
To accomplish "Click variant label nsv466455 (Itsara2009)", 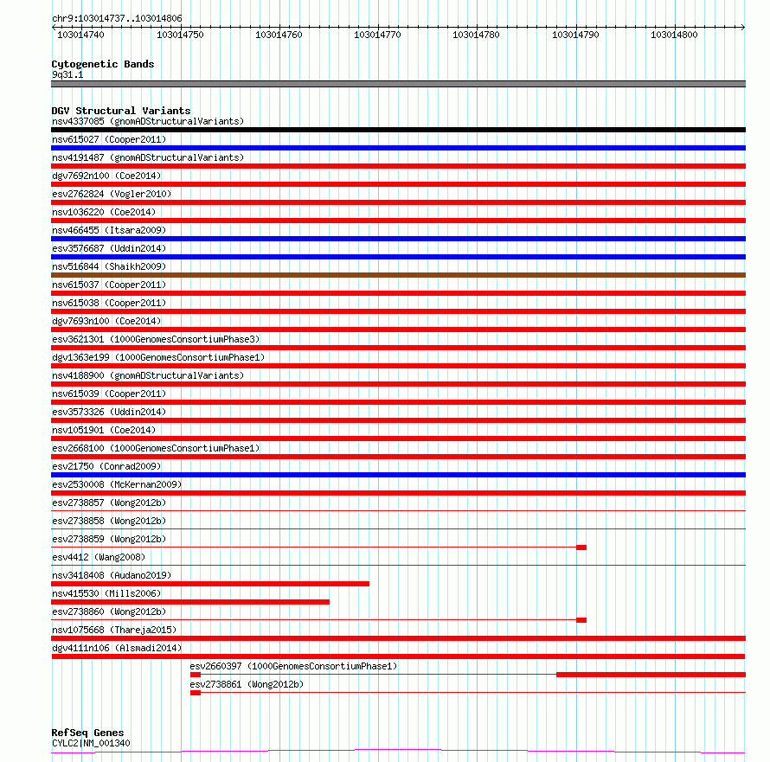I will [x=109, y=230].
